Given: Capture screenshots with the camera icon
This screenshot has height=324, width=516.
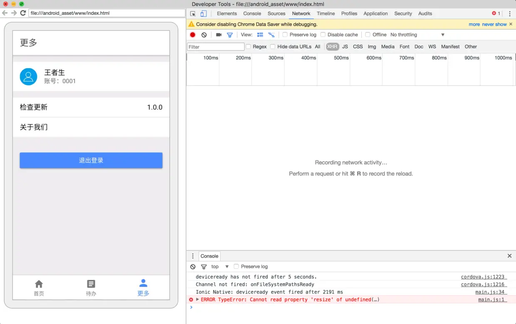Looking at the screenshot, I should pos(218,35).
